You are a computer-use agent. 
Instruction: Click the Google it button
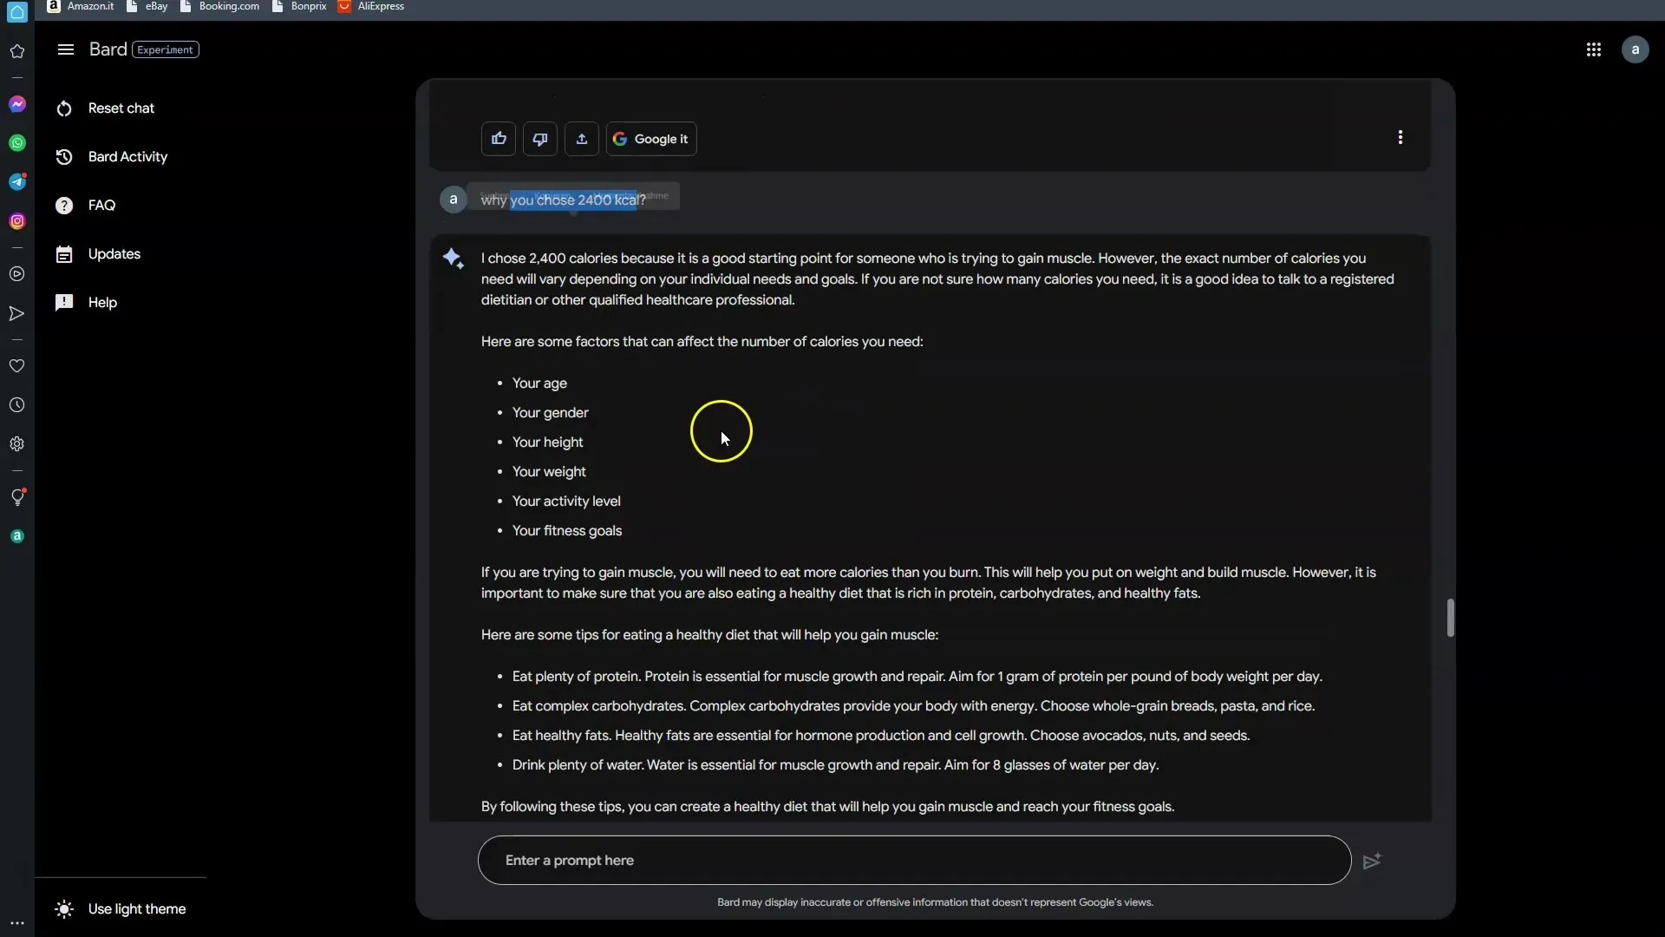click(x=652, y=139)
